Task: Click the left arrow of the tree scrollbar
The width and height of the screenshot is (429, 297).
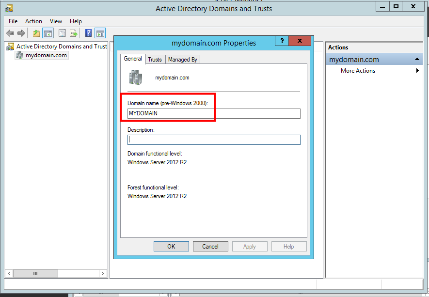Action: pos(9,273)
